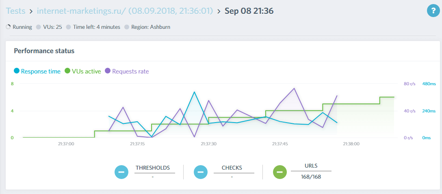
Task: Click the grey dot beside VUs: 25
Action: [39, 27]
